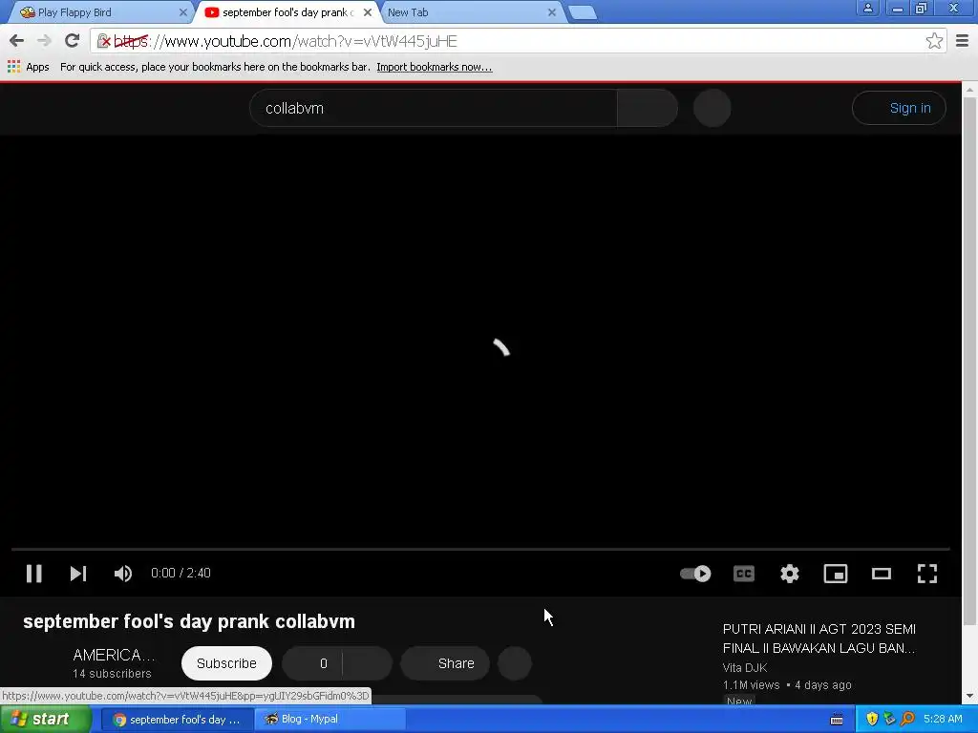Viewport: 978px width, 733px height.
Task: Open the round more actions button
Action: (x=515, y=663)
